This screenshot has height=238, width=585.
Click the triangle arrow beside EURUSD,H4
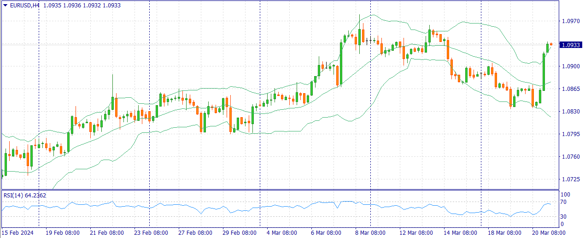pos(5,5)
